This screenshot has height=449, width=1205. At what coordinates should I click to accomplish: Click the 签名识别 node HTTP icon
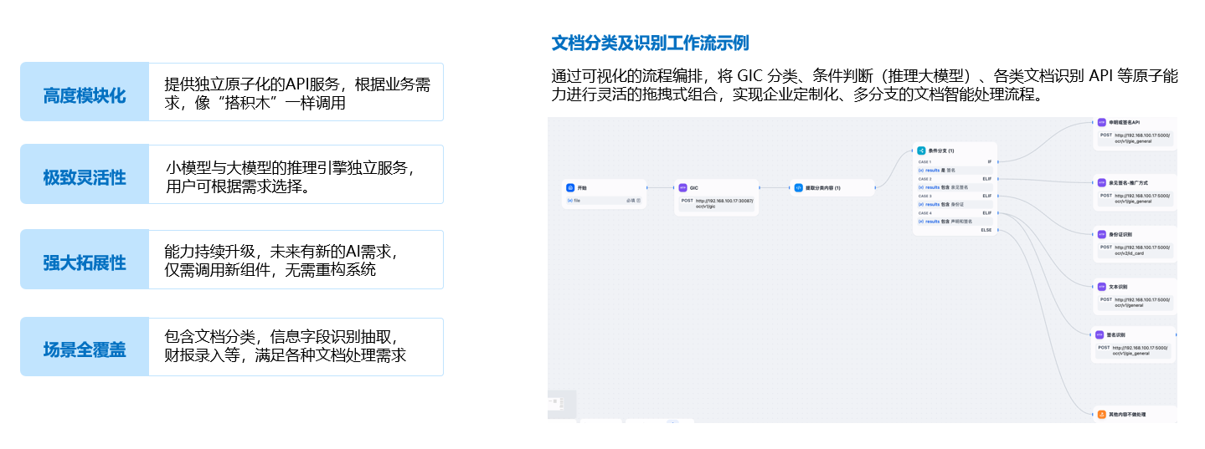(1099, 334)
